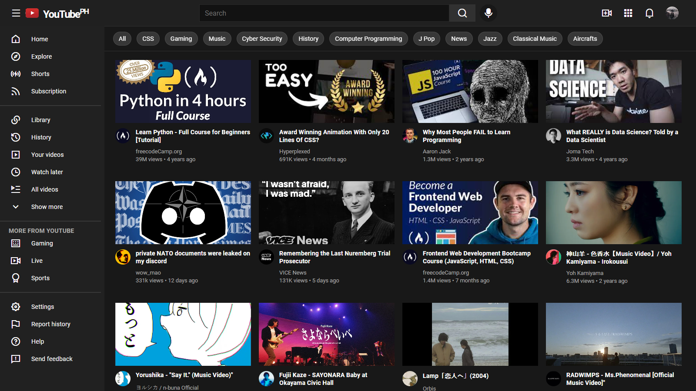Open the hamburger guide menu
Viewport: 696px width, 391px height.
16,13
